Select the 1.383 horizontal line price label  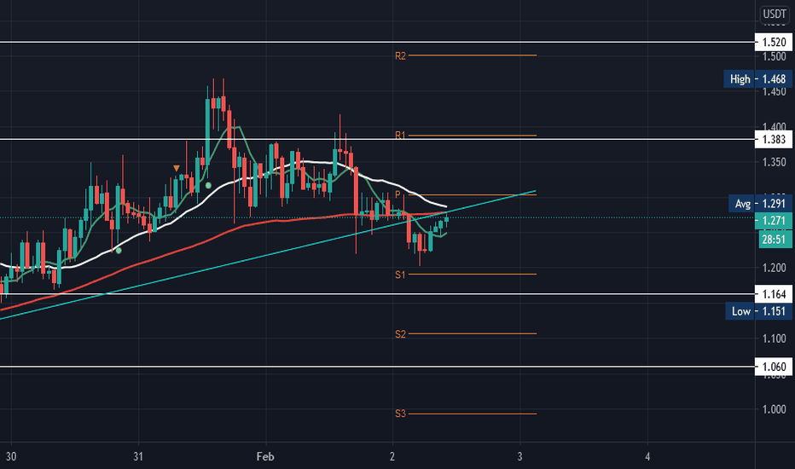click(x=773, y=140)
